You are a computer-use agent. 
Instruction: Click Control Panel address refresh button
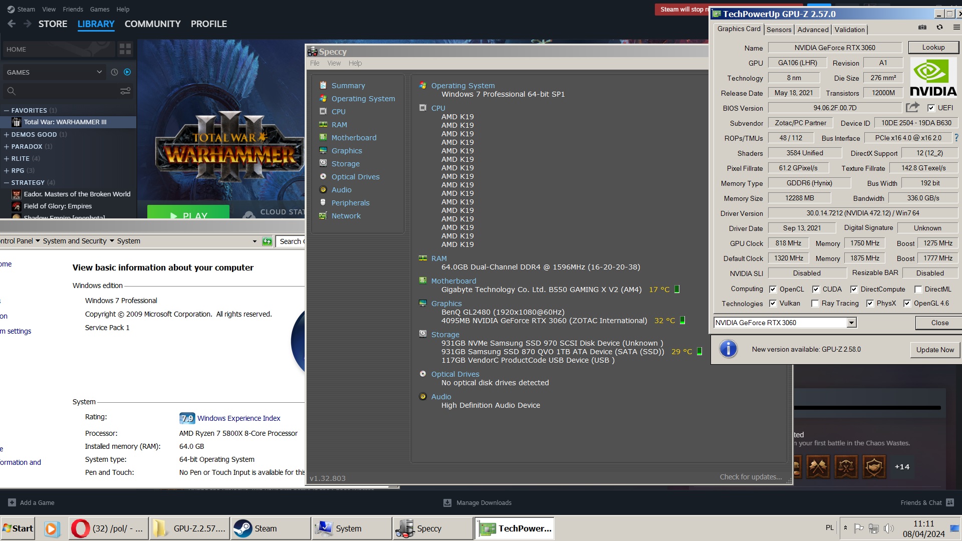(267, 241)
